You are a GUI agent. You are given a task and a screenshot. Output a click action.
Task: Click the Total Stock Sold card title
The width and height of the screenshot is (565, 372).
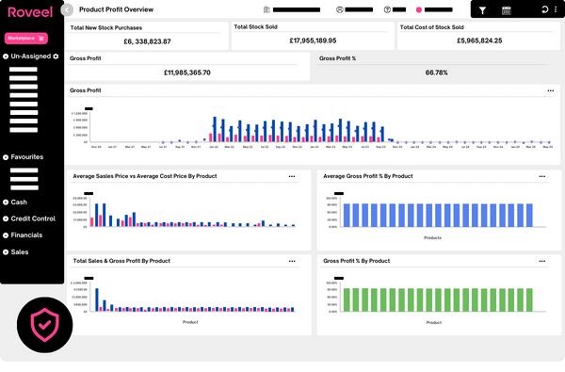tap(255, 27)
